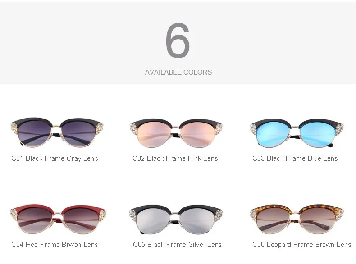Choose the blue mirrored lens sunglasses

(297, 133)
